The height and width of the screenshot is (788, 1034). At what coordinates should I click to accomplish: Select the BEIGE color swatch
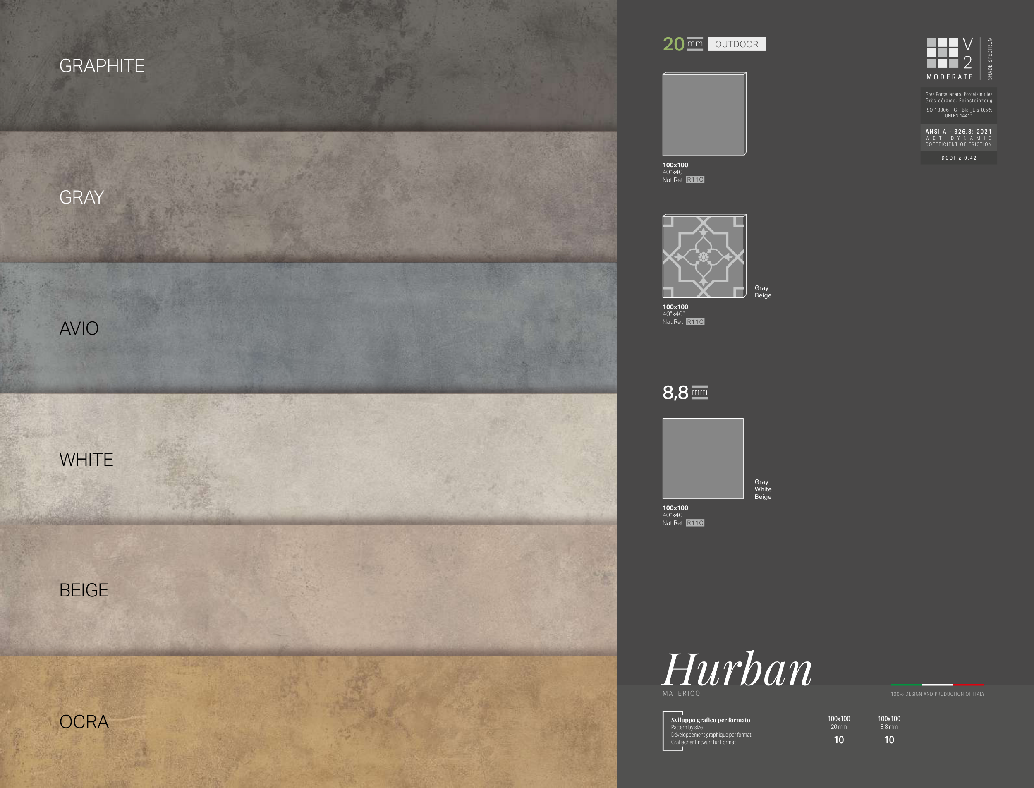(x=308, y=590)
